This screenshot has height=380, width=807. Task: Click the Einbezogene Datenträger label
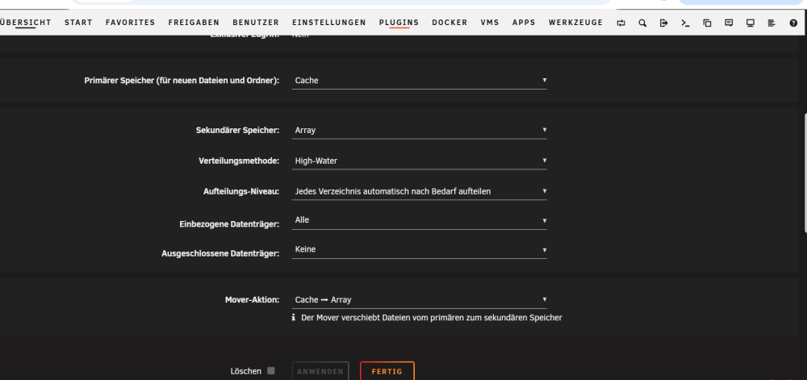click(x=229, y=224)
